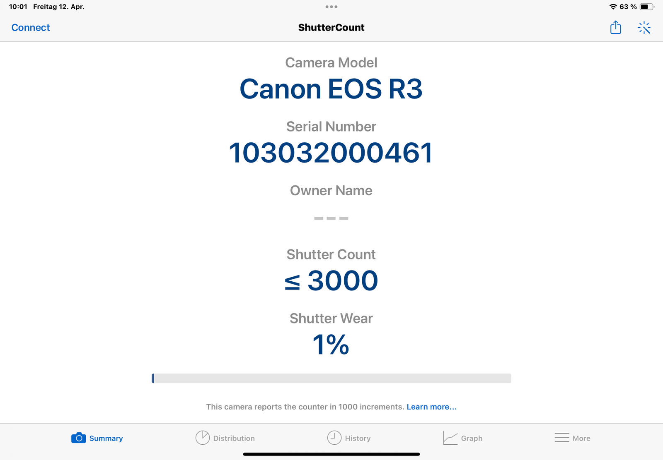This screenshot has height=460, width=663.
Task: Tap the shutter wear progress bar
Action: (331, 379)
